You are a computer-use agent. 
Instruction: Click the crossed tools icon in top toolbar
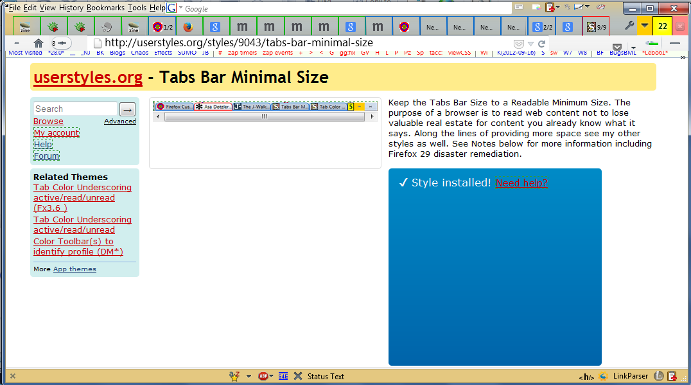coord(568,6)
